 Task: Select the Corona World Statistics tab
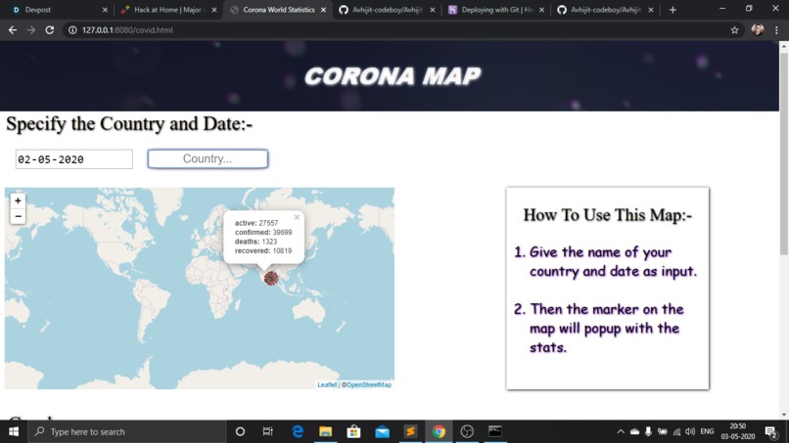tap(278, 10)
